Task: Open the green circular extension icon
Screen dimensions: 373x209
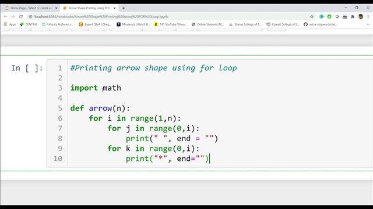Action: coord(329,17)
